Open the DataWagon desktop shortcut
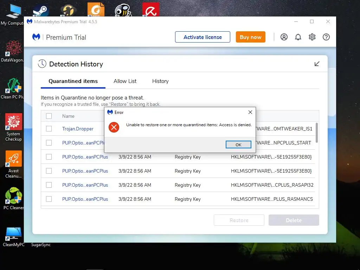This screenshot has height=270, width=360. click(x=13, y=51)
